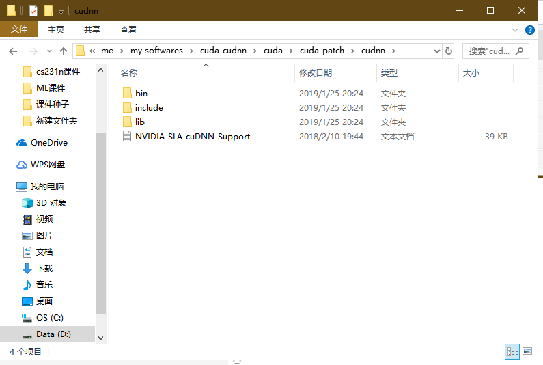Click the 文本文档 type cell
Image resolution: width=543 pixels, height=365 pixels.
[398, 137]
